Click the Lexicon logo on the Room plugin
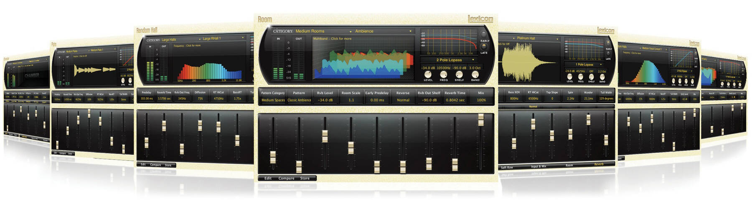The height and width of the screenshot is (209, 752). (480, 19)
